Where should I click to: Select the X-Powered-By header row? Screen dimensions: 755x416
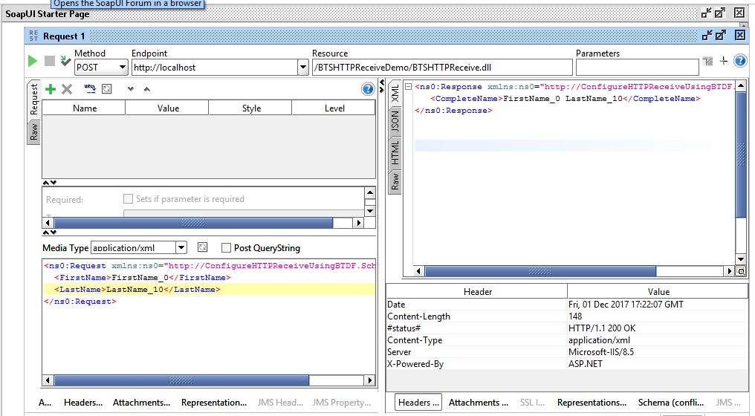567,364
